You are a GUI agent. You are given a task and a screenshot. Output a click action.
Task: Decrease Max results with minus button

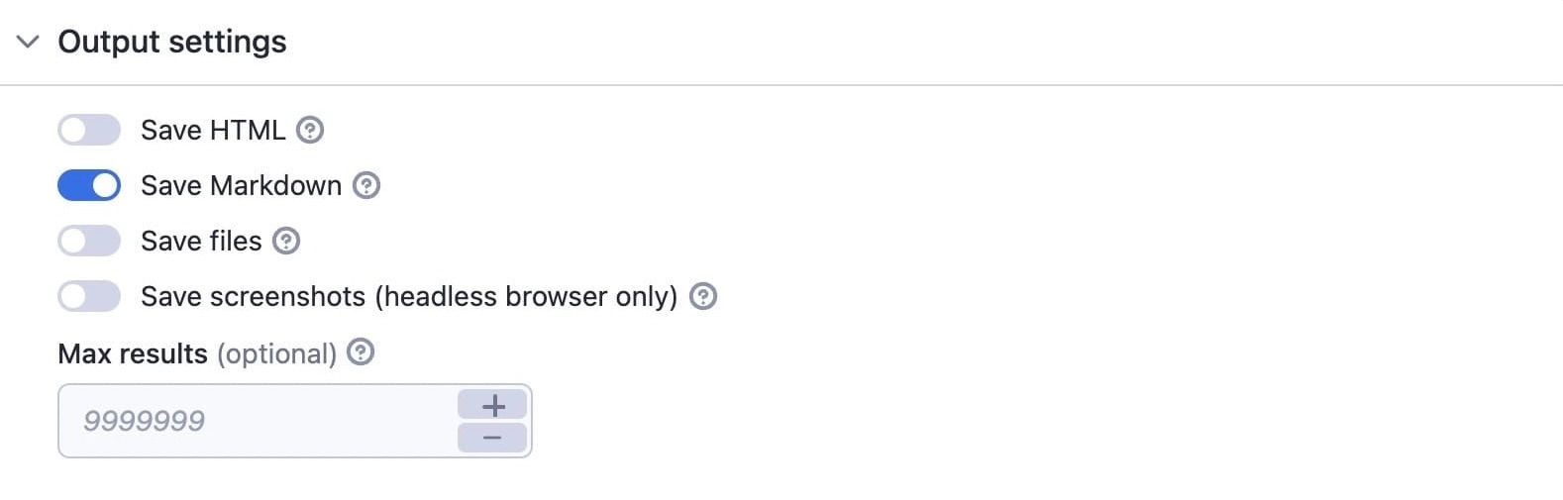(492, 438)
